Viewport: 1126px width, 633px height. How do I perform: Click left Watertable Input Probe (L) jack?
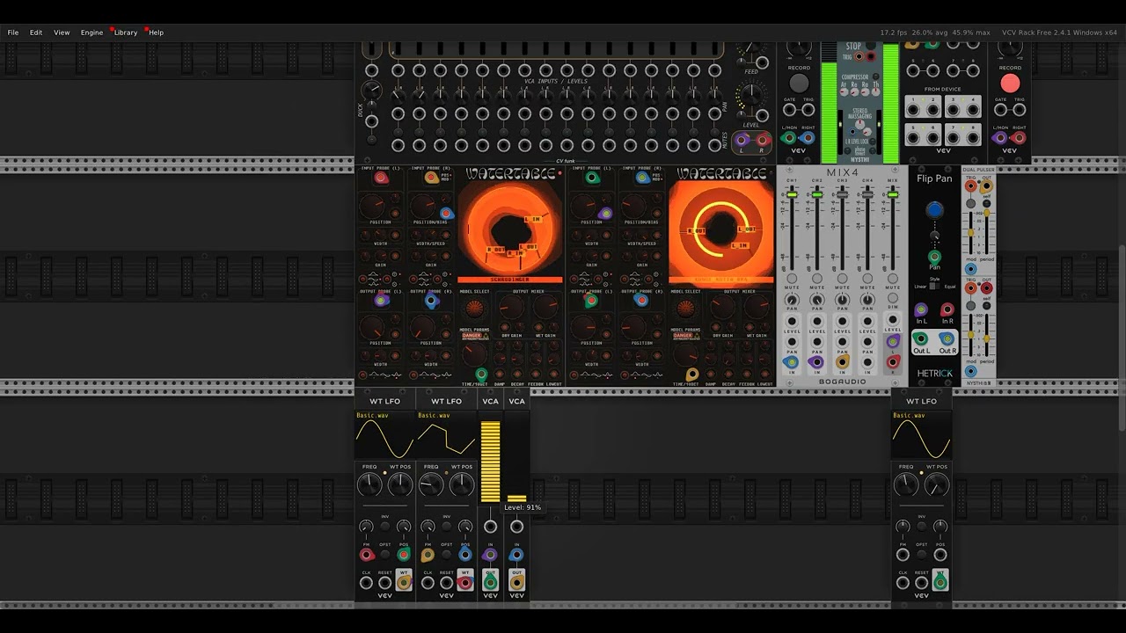click(381, 178)
